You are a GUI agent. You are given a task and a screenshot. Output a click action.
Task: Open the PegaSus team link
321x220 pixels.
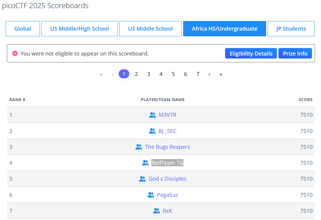pos(168,195)
